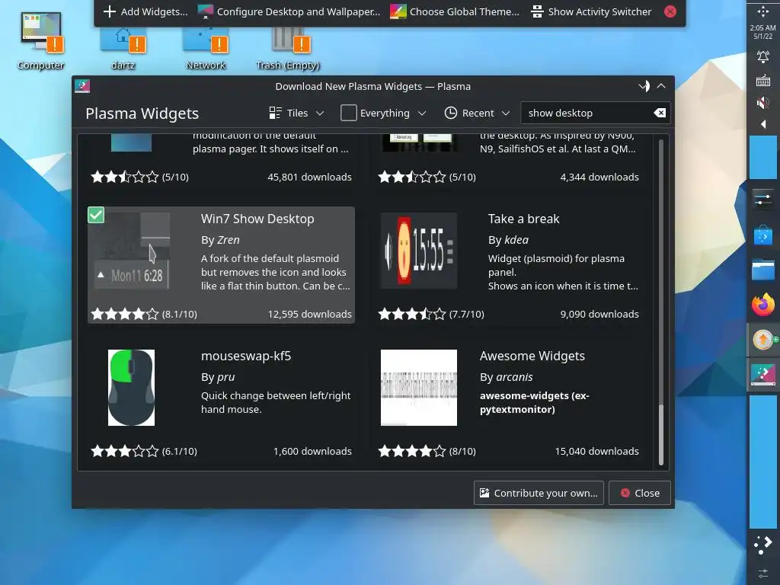Open the Everything filter dropdown
This screenshot has height=585, width=780.
point(383,113)
